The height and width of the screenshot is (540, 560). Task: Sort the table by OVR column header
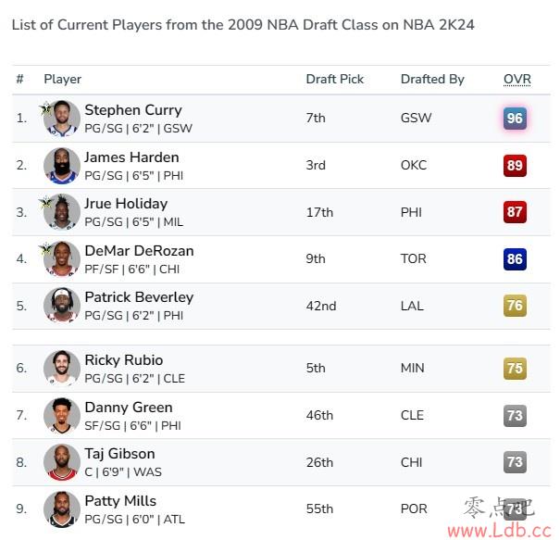(517, 79)
